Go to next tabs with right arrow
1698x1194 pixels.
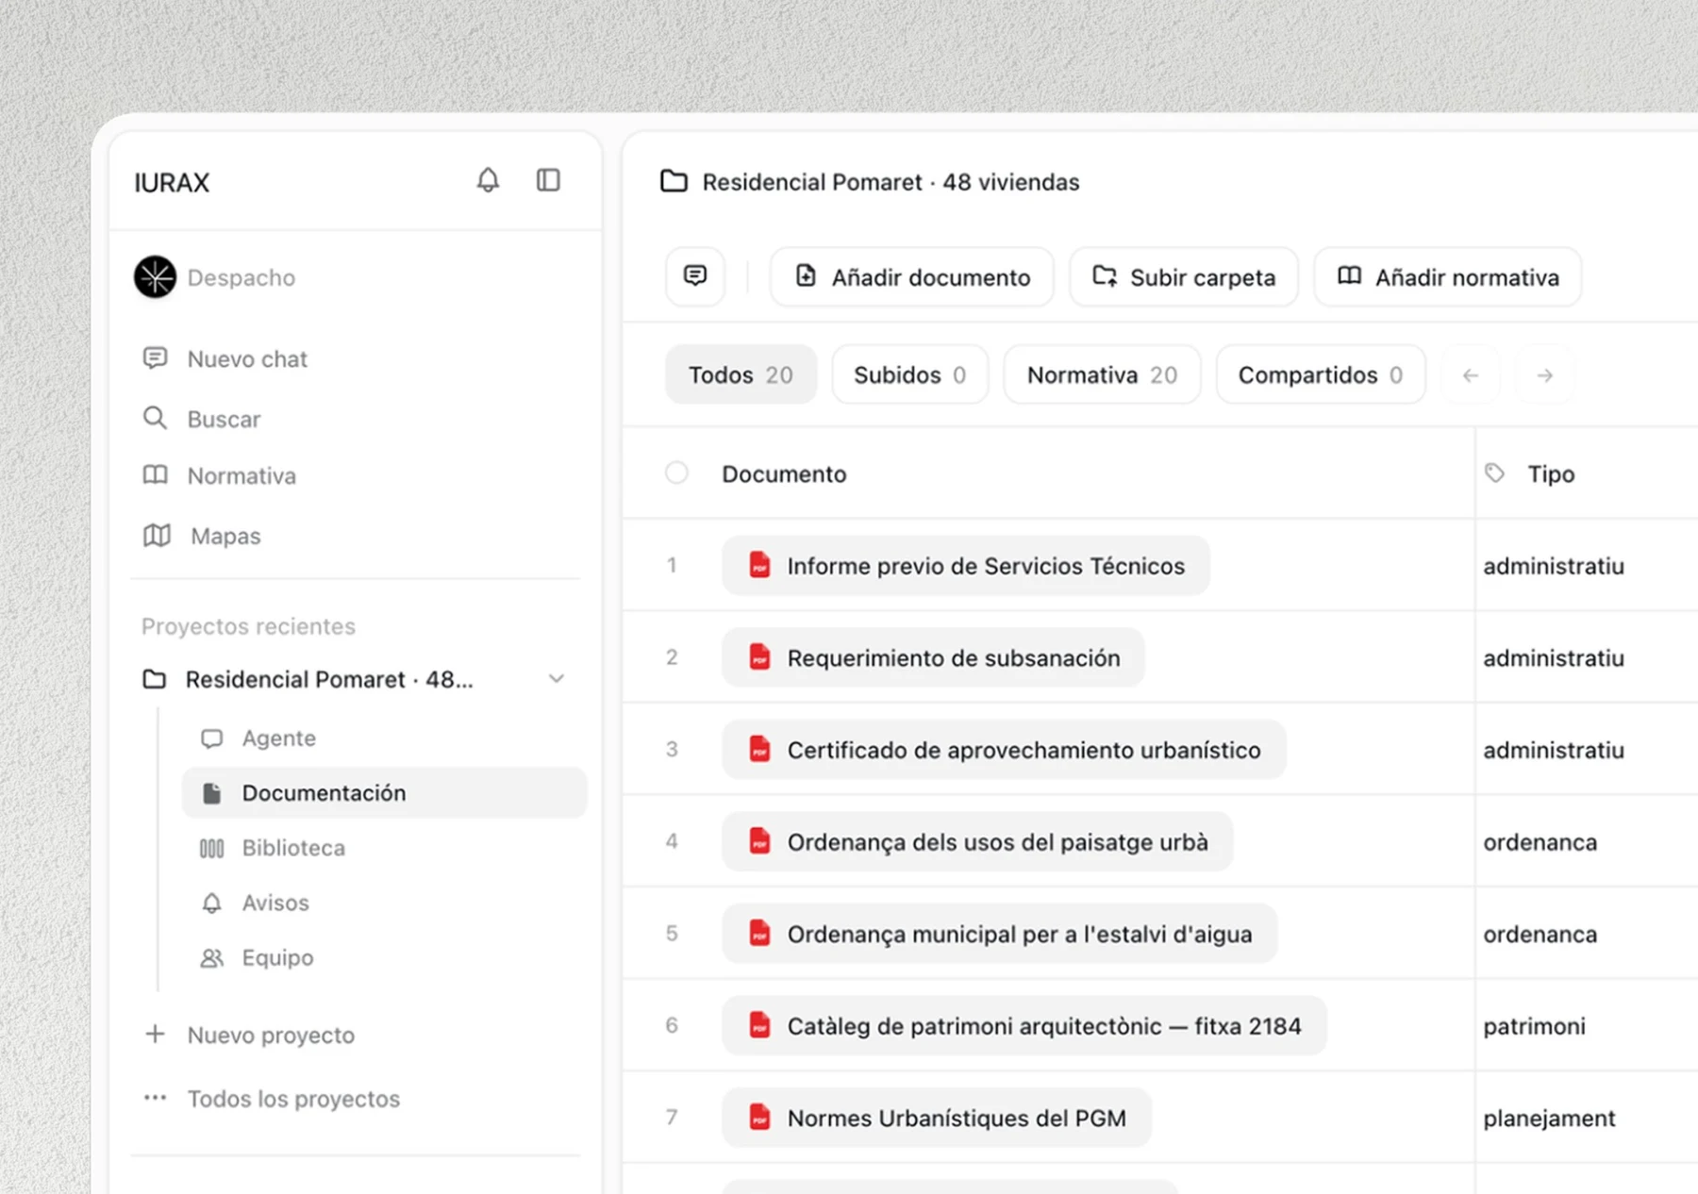click(x=1544, y=375)
